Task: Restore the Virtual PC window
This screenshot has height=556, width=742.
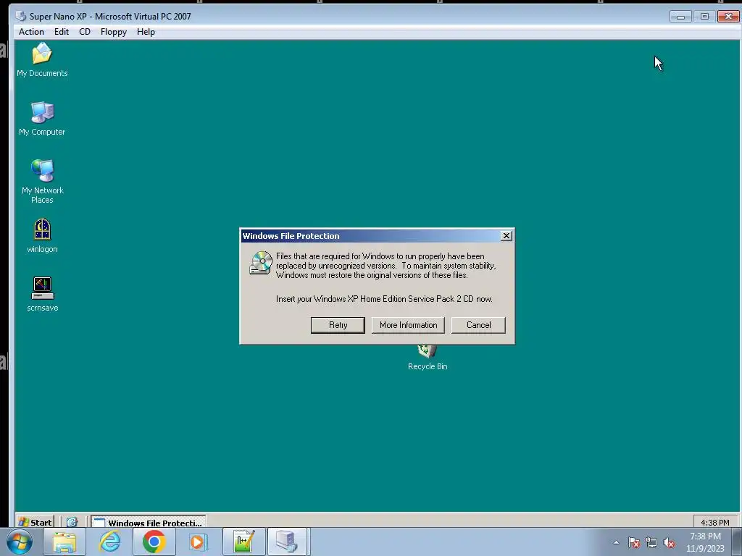Action: pos(704,17)
